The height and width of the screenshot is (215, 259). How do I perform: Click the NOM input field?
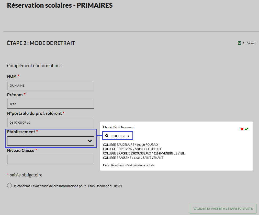pos(51,86)
